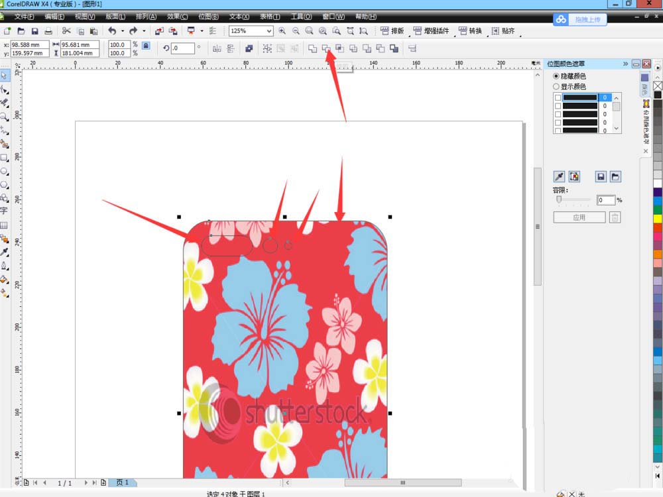The height and width of the screenshot is (497, 663).
Task: Check the fourth color mask checkbox
Action: tap(558, 123)
